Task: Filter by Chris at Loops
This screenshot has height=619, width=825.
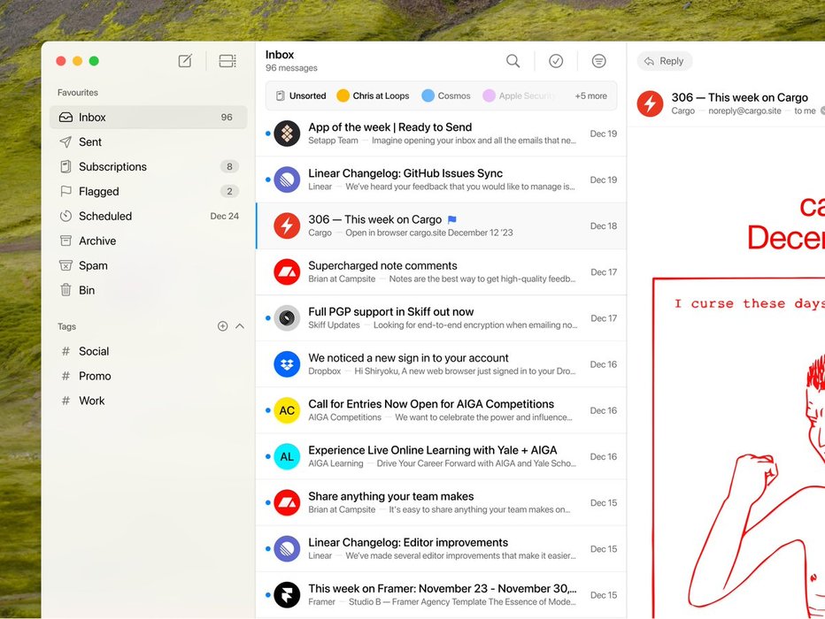Action: tap(373, 96)
